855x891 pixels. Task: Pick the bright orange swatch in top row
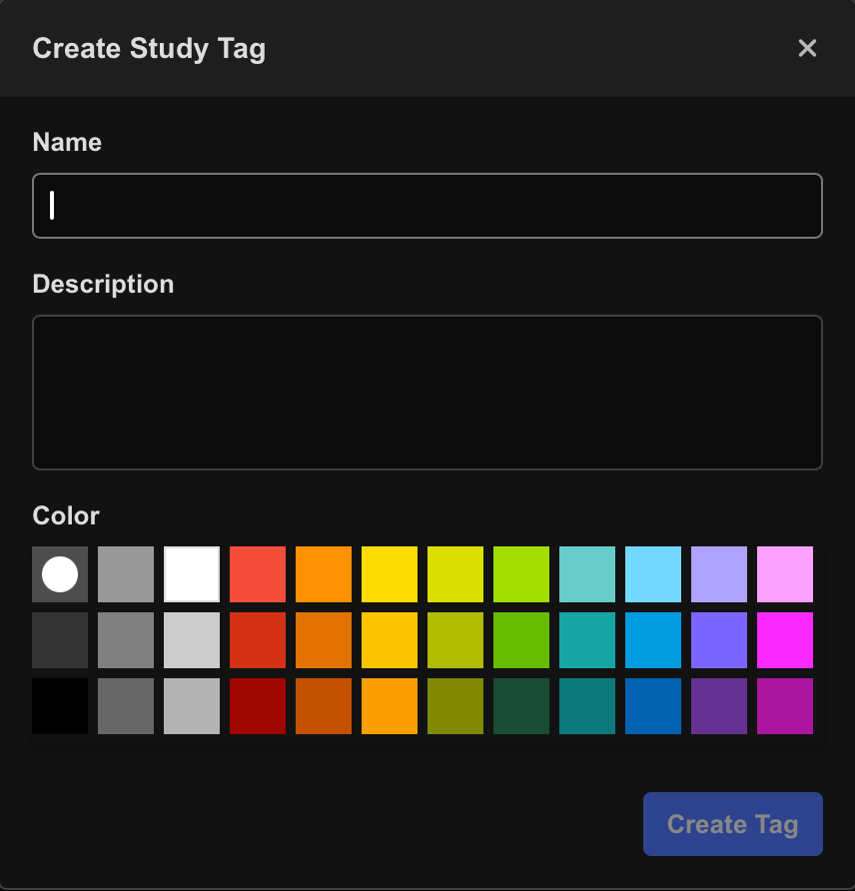tap(324, 574)
